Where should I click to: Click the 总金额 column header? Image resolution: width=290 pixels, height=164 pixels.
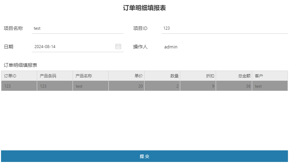click(x=234, y=76)
